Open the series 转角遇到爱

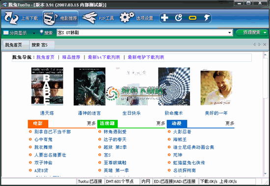pyautogui.click(x=115, y=132)
